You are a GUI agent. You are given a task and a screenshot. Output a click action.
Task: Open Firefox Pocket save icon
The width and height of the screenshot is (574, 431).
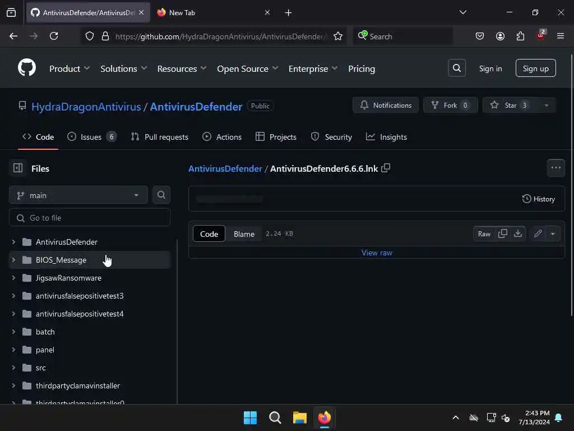(x=480, y=36)
